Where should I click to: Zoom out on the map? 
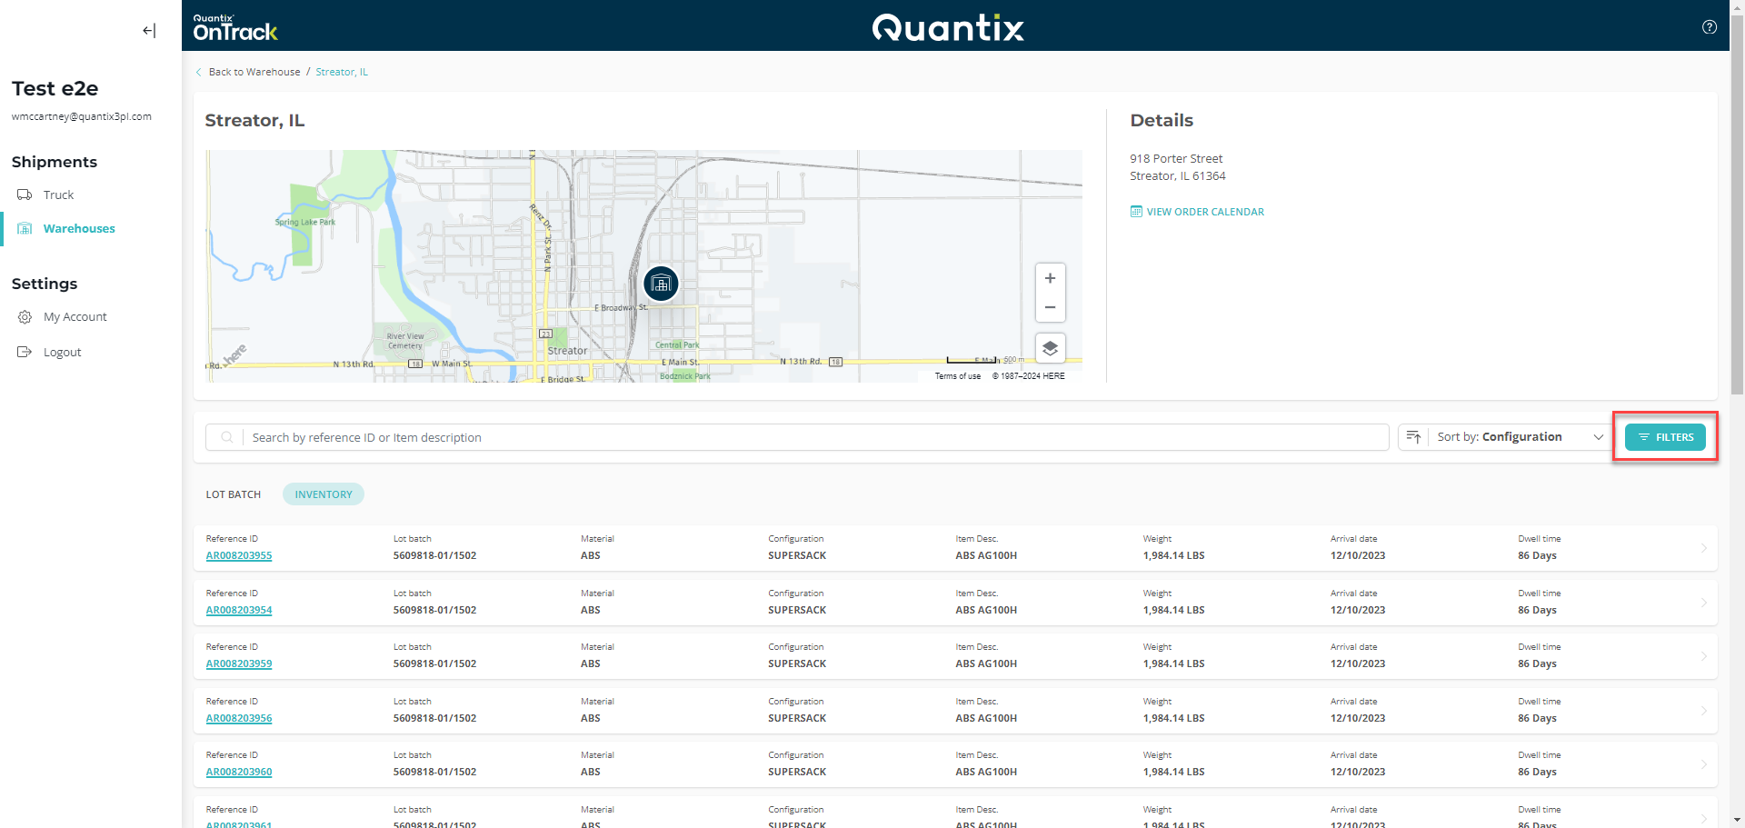coord(1050,307)
